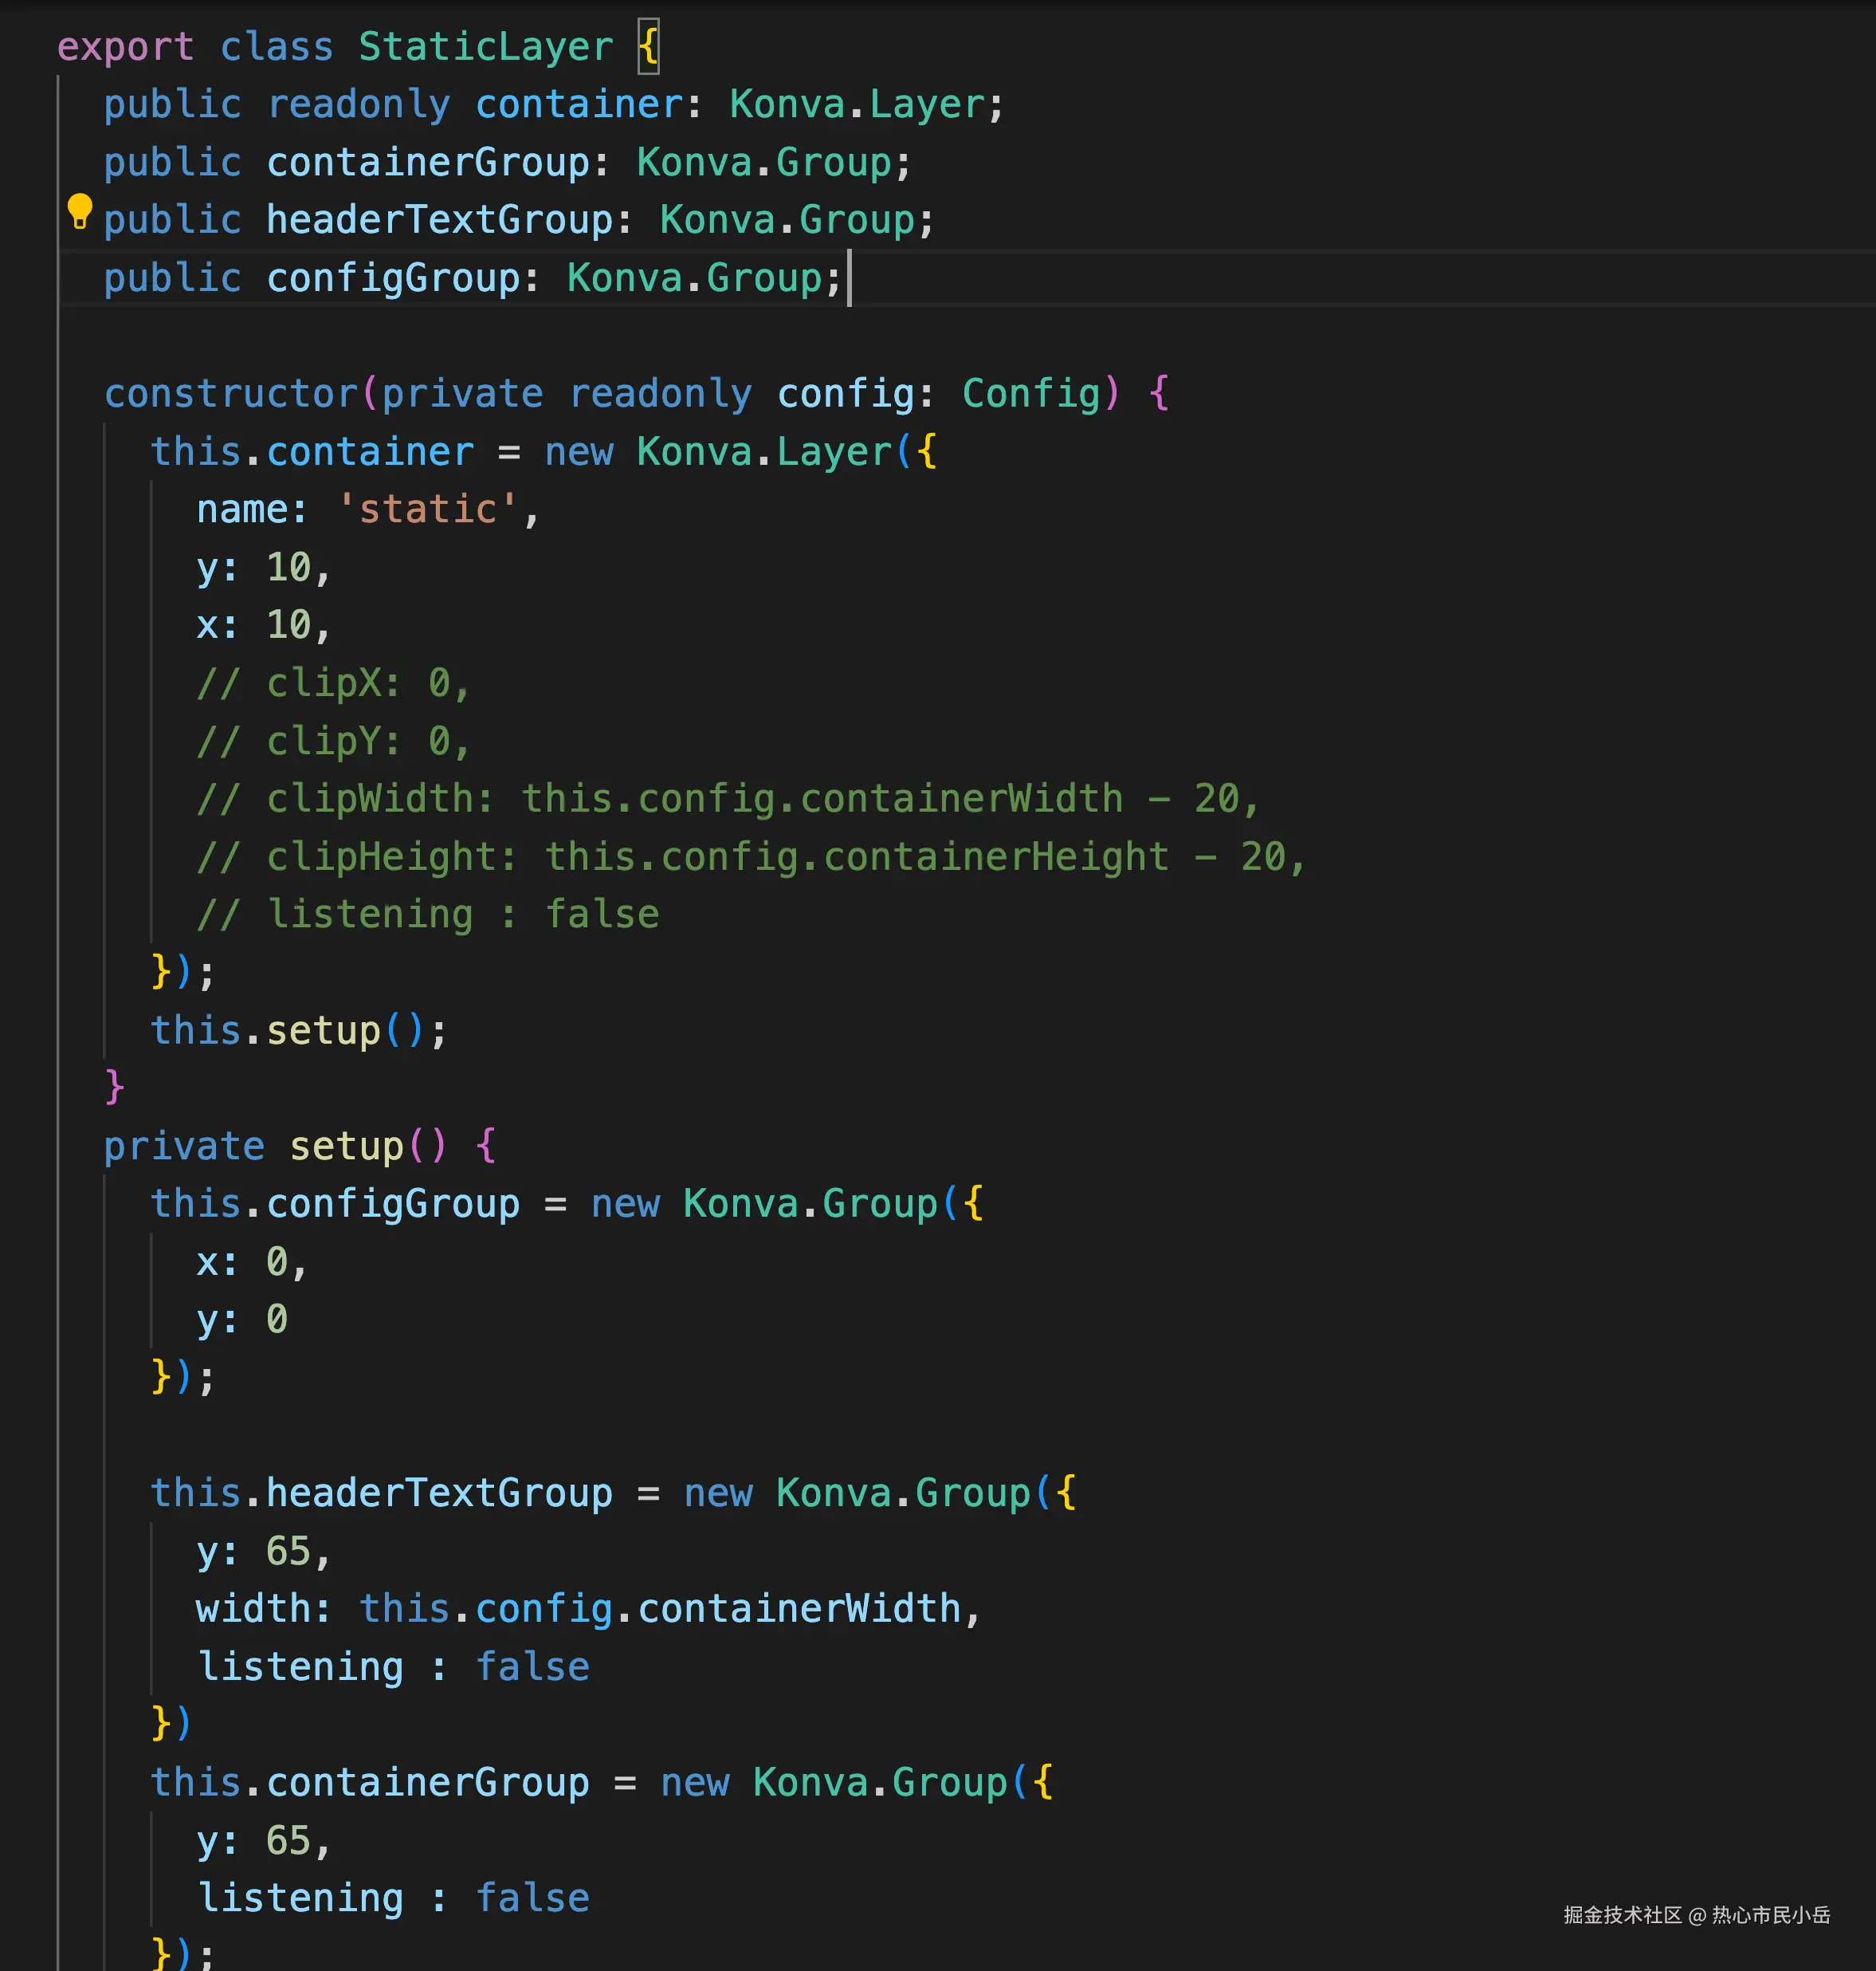Click false value in headerTextGroup listening
This screenshot has width=1876, height=1971.
532,1667
